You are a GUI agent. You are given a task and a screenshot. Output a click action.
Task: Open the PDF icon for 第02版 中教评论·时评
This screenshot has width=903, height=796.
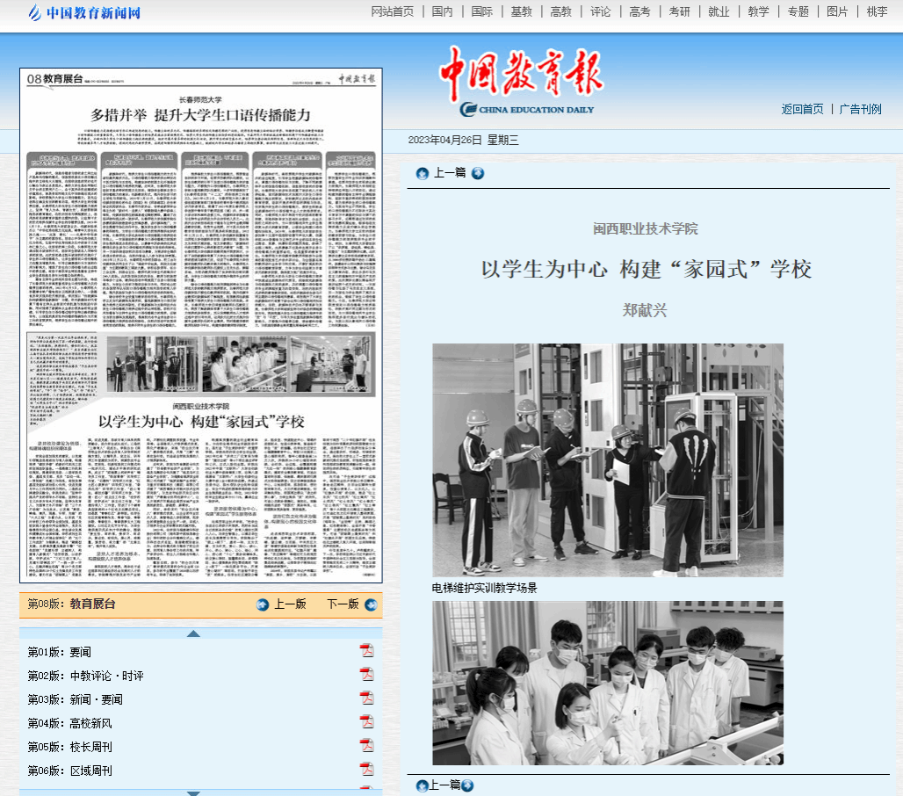[x=366, y=675]
